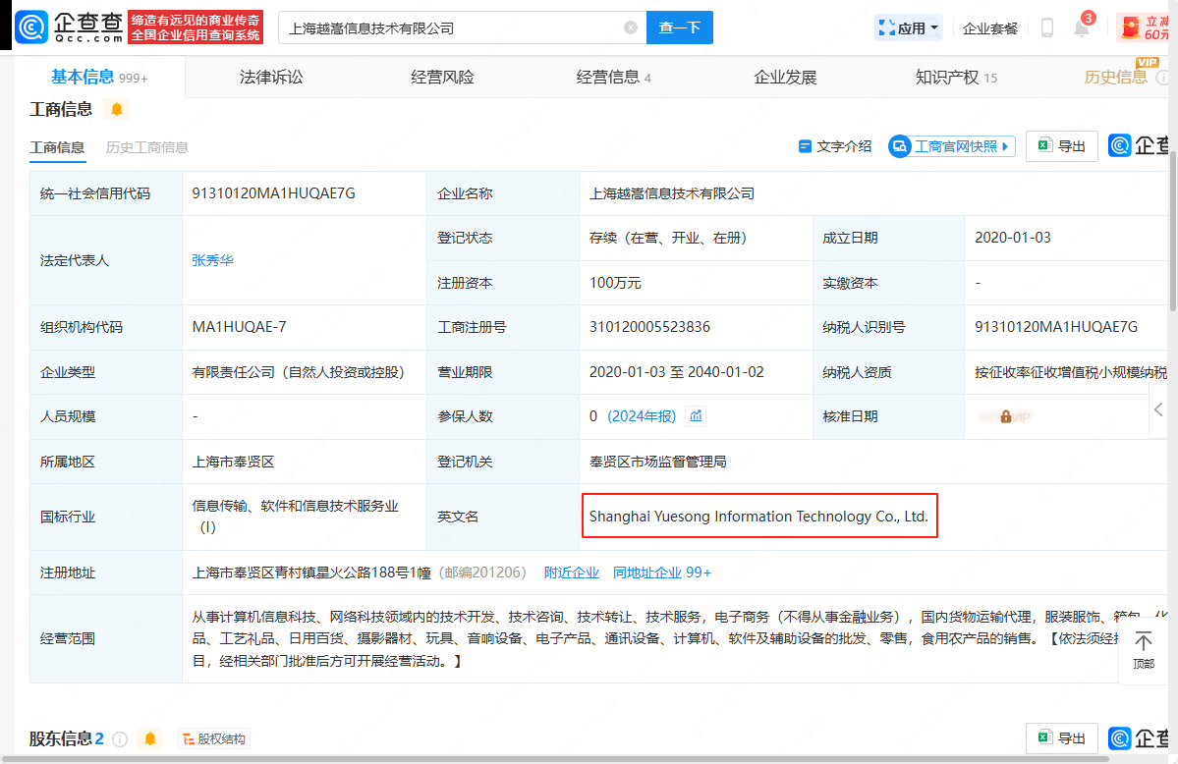Viewport: 1178px width, 764px height.
Task: Open legal representative 张秀华 link
Action: pyautogui.click(x=212, y=260)
